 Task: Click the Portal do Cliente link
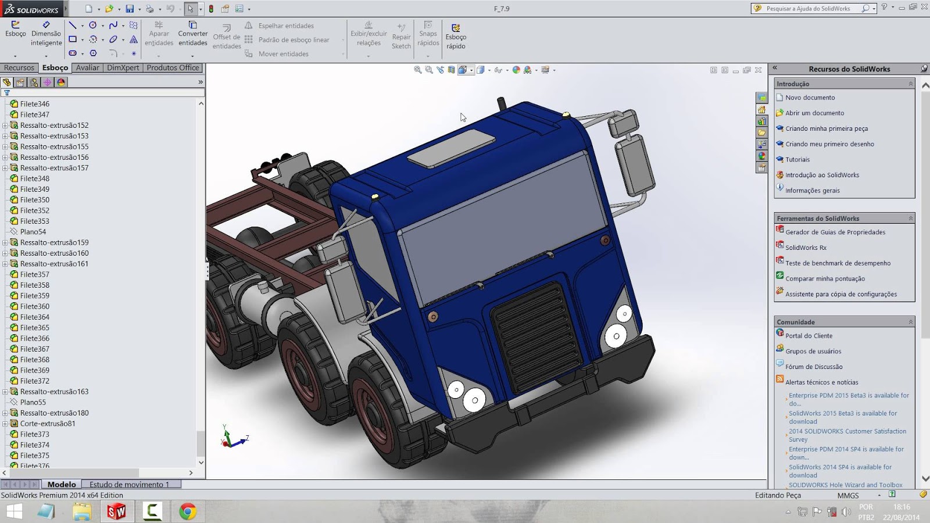[809, 335]
